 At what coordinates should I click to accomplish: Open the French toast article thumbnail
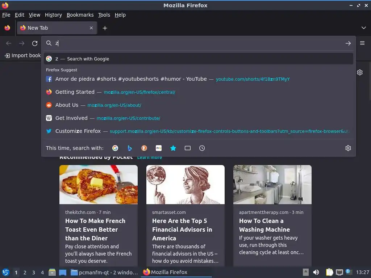pyautogui.click(x=99, y=185)
